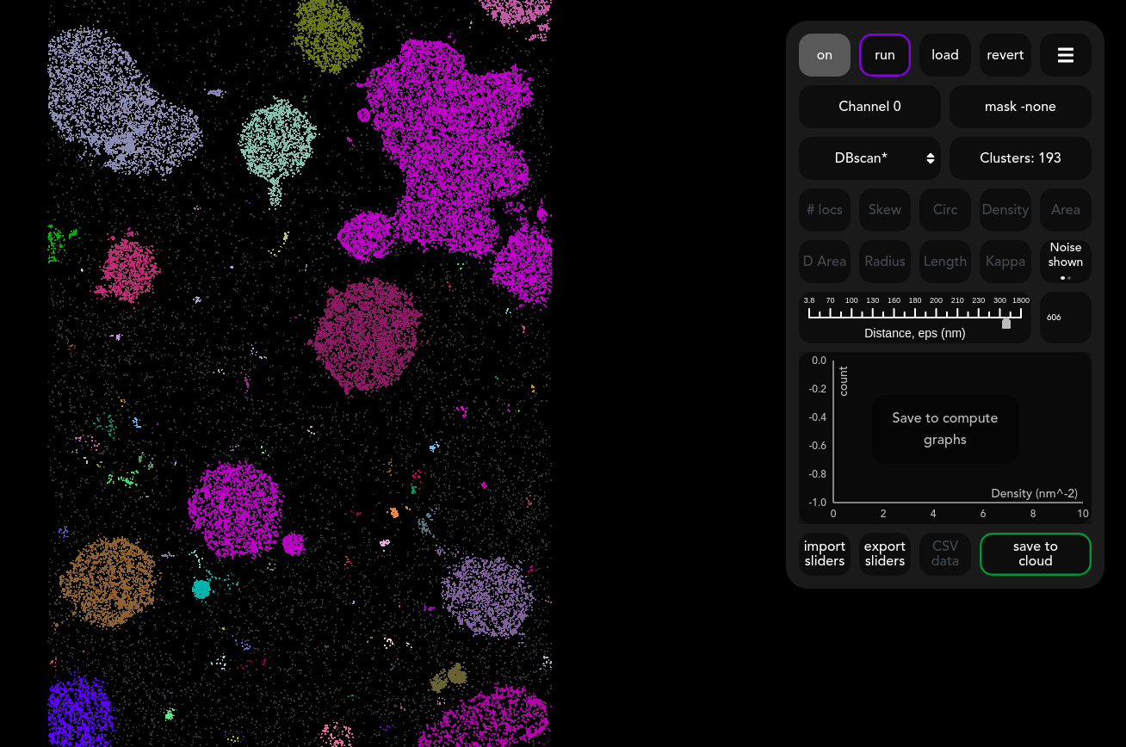
Task: Click the small teal cluster blob
Action: pos(201,589)
